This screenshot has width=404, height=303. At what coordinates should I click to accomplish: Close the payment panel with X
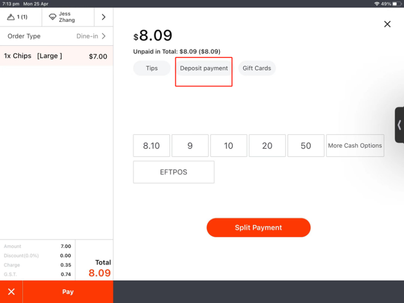pos(387,24)
